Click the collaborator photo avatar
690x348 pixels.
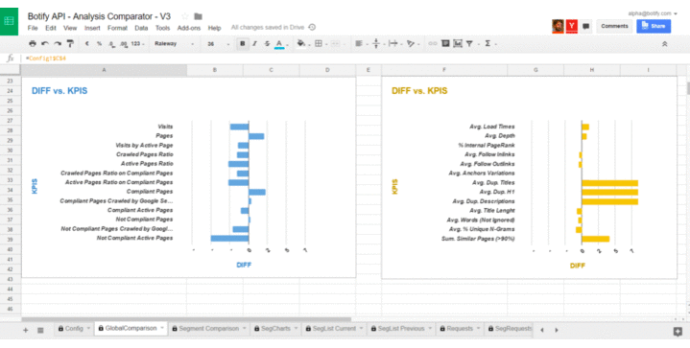(x=558, y=26)
